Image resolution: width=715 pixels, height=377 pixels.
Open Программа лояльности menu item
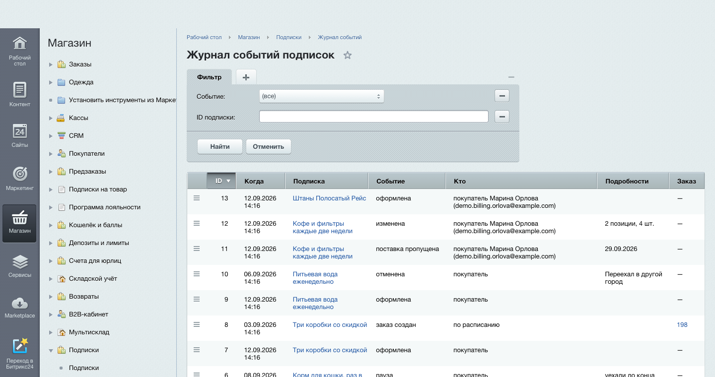[105, 207]
